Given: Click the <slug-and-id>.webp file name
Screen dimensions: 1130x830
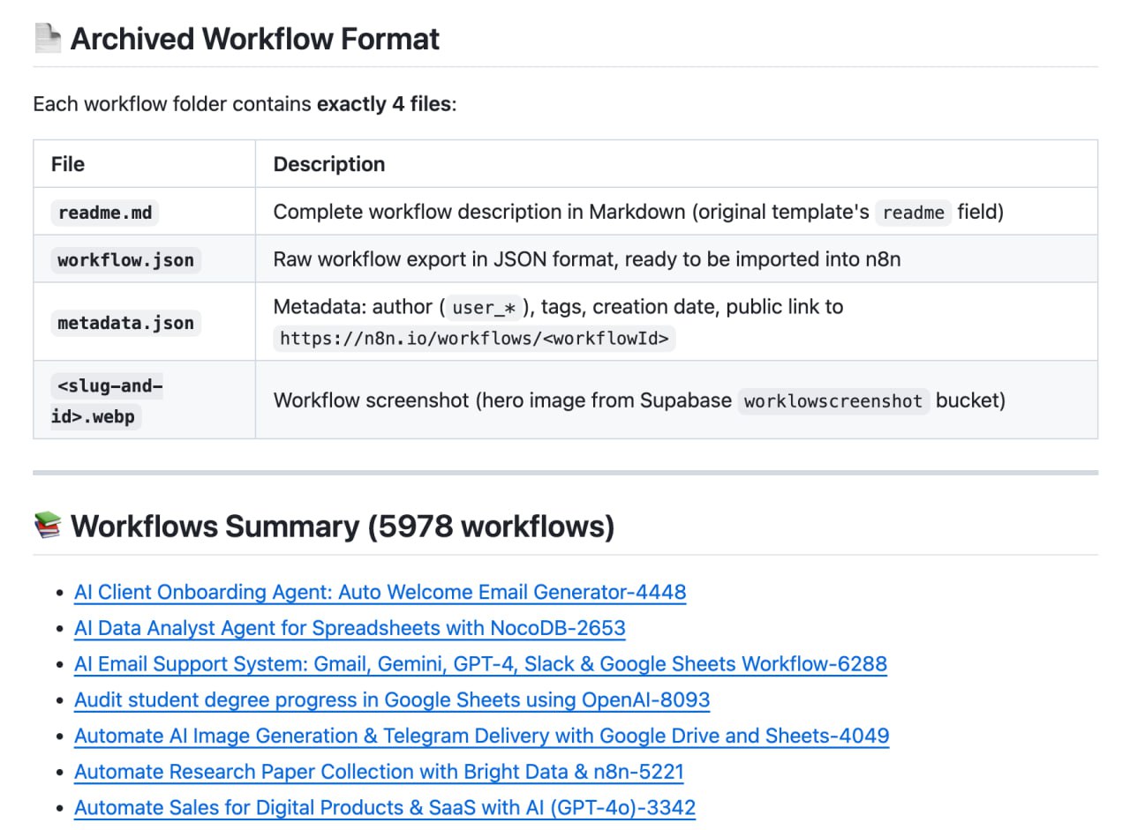Looking at the screenshot, I should tap(106, 400).
